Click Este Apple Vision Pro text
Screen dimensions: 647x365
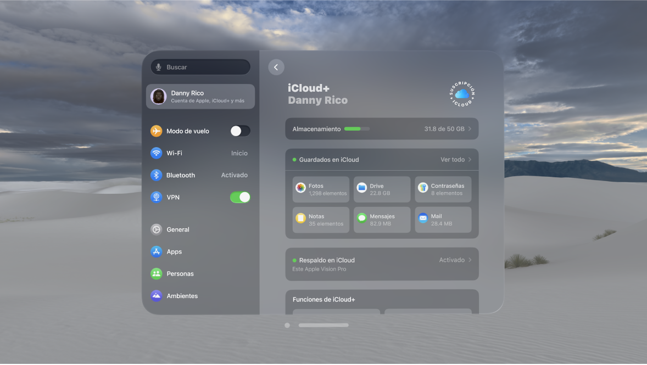pos(319,269)
